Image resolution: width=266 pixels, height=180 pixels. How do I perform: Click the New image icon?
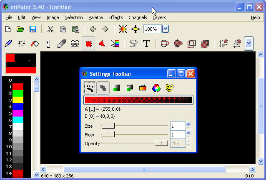[x=8, y=29]
